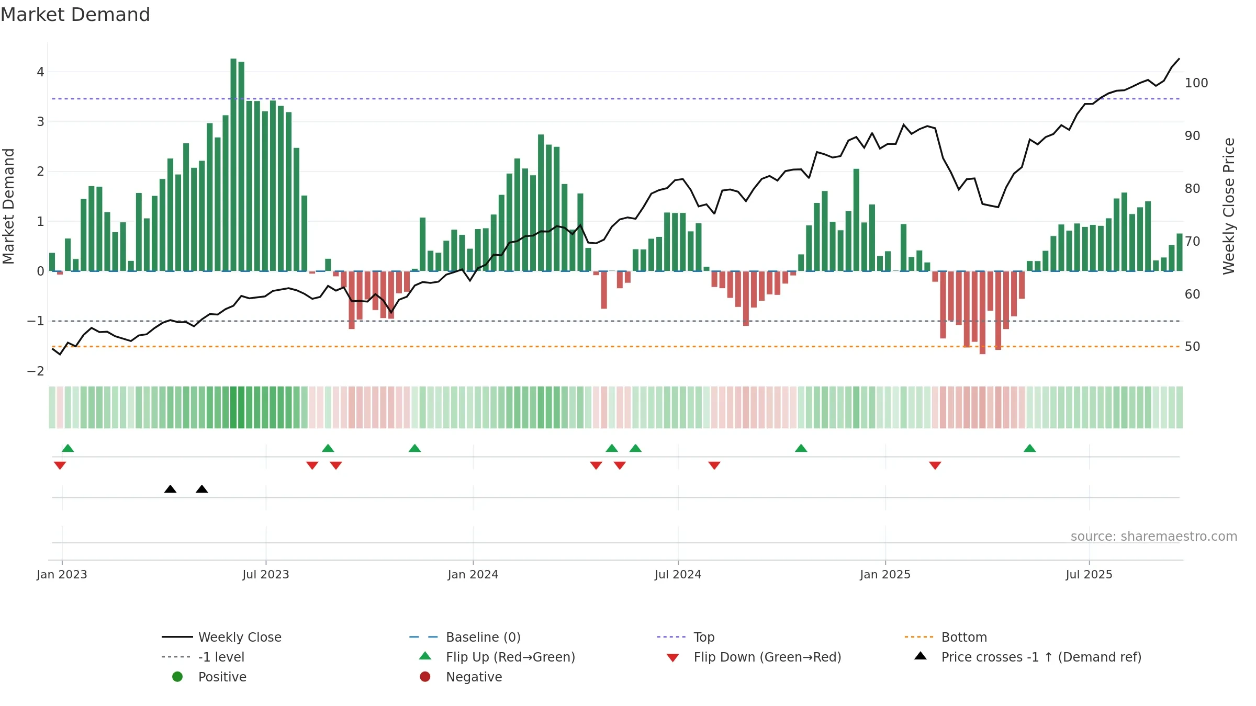Click the source: sharemaestro.com text
The height and width of the screenshot is (706, 1256).
[x=1154, y=537]
